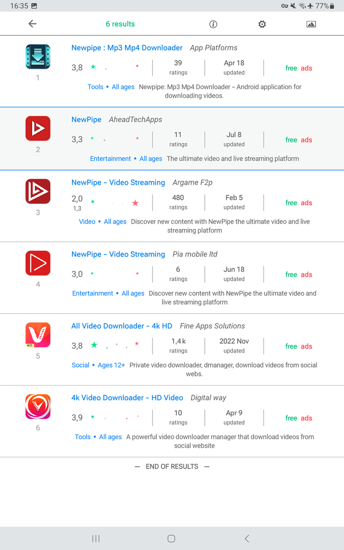
Task: Tap the Video category link
Action: point(87,222)
